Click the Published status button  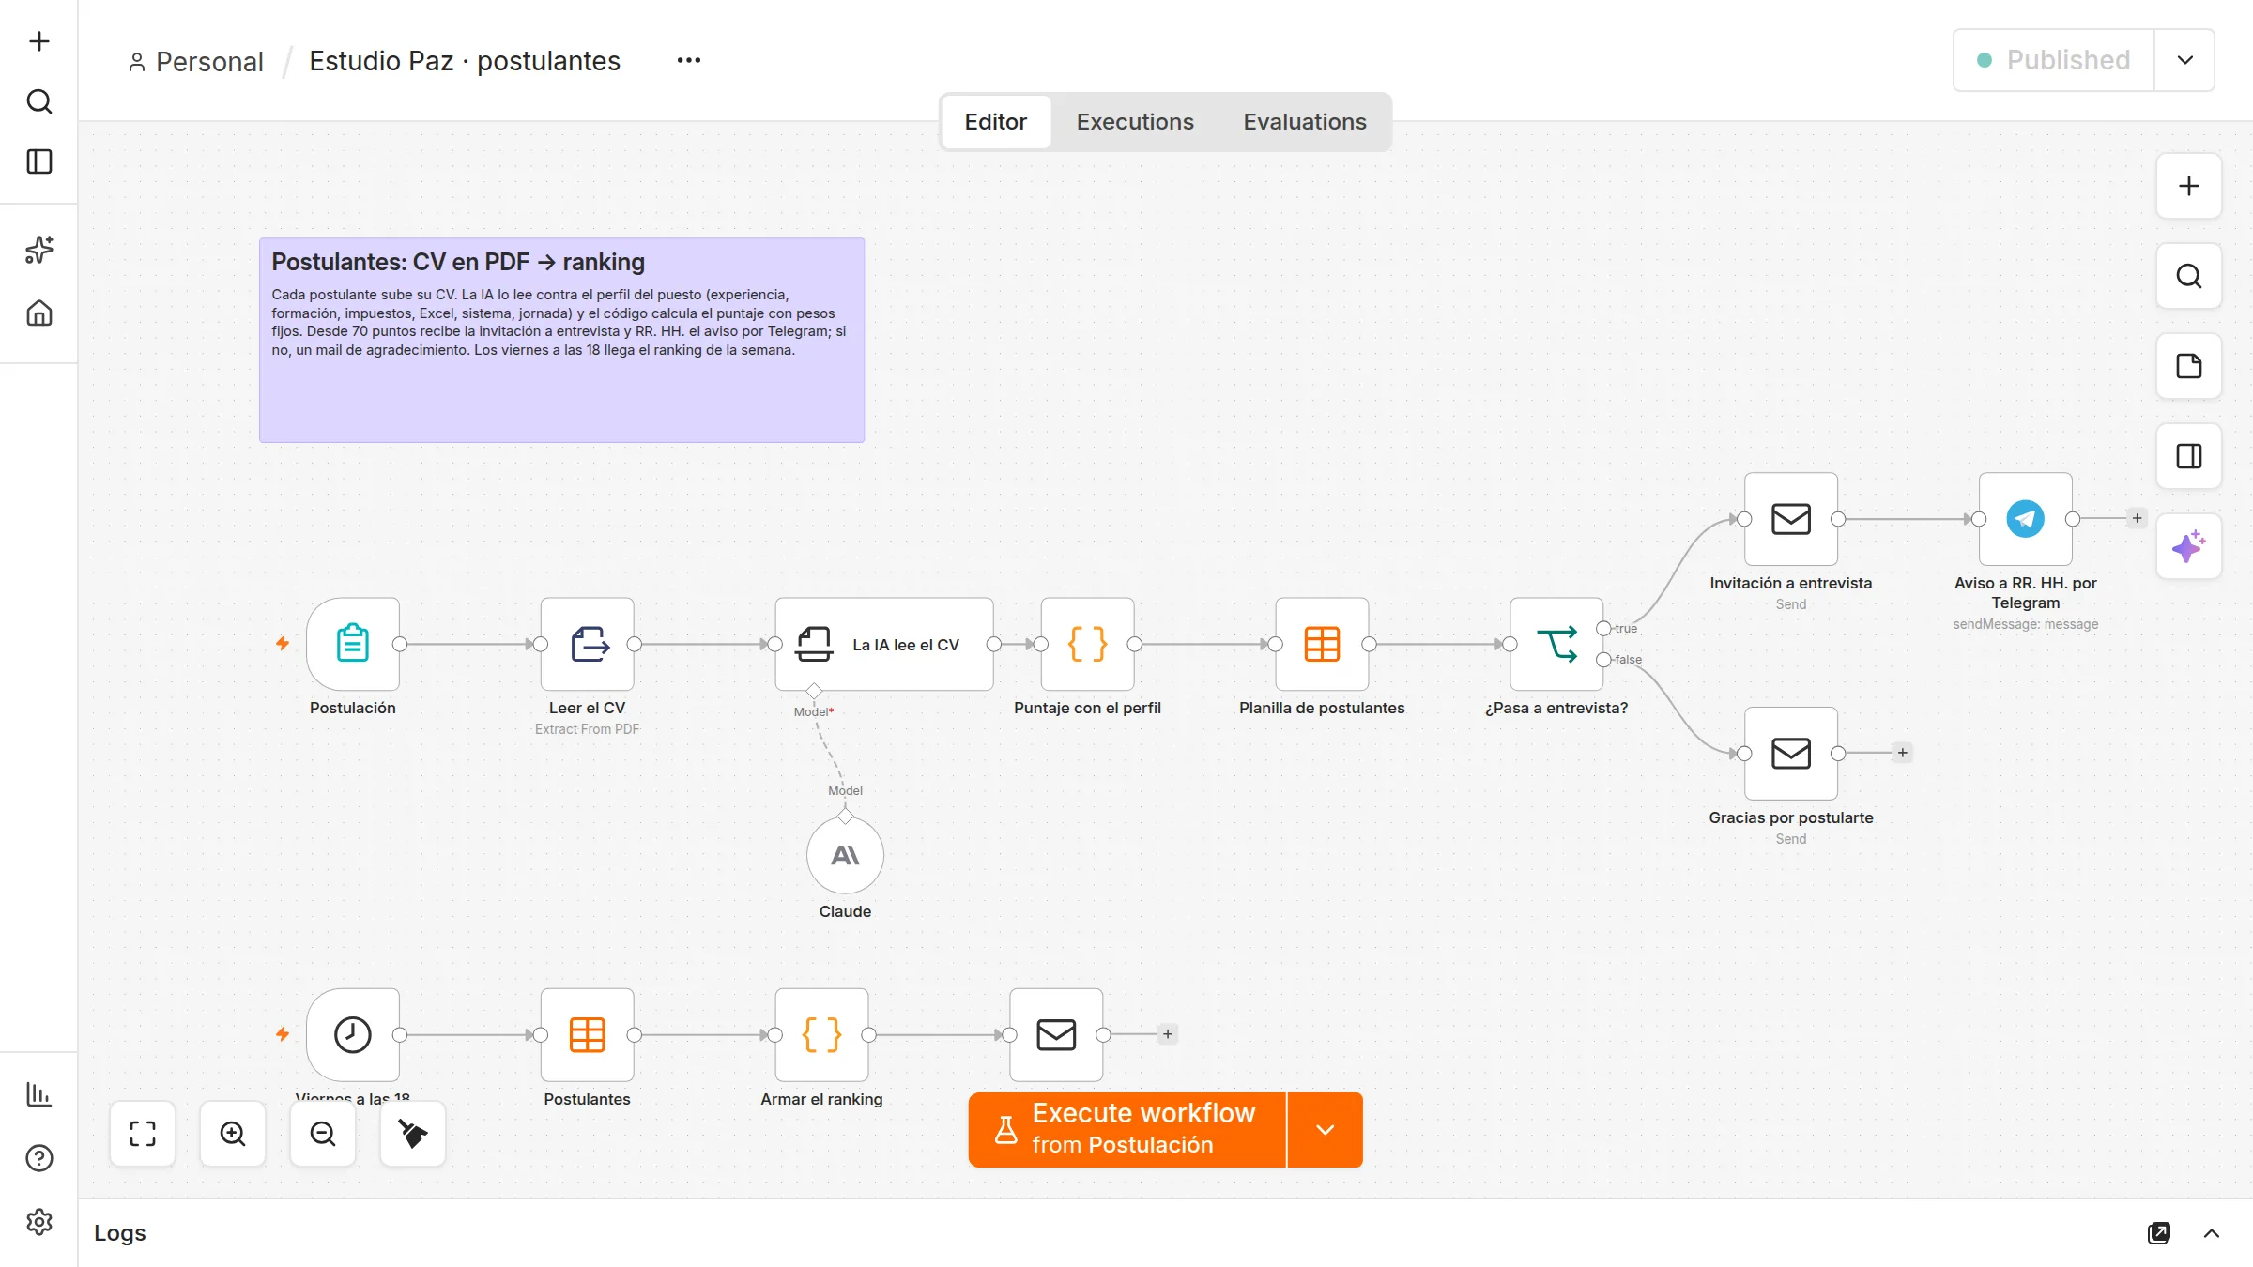(x=2054, y=60)
